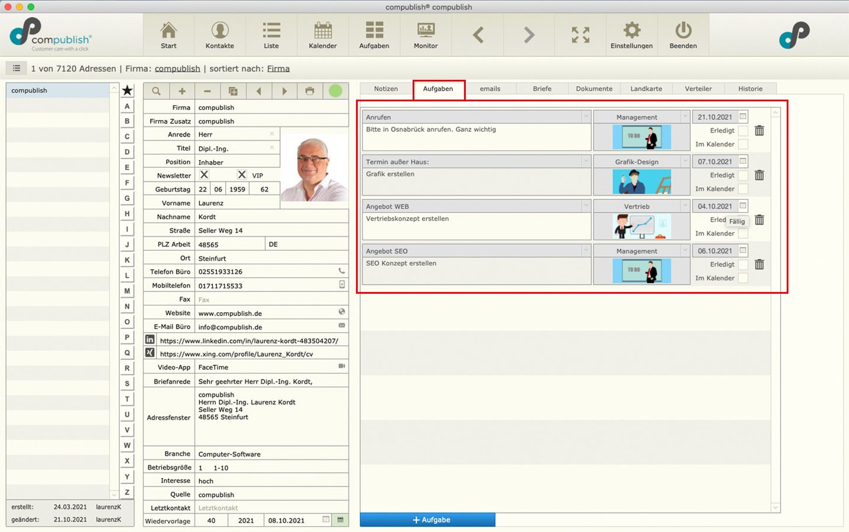Print the record with the printer icon
849x532 pixels.
point(310,91)
